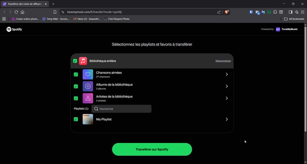This screenshot has height=164, width=307.
Task: Toggle the Ma Playlist checkbox
Action: [x=76, y=119]
